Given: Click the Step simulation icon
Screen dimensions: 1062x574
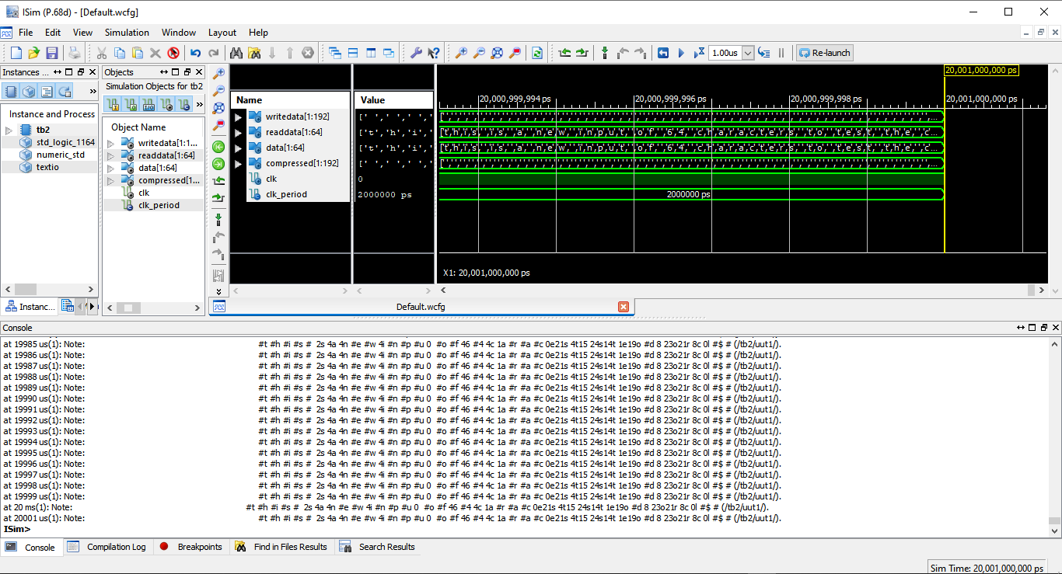Looking at the screenshot, I should [763, 53].
